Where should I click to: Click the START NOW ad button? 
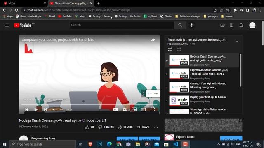coord(231,139)
